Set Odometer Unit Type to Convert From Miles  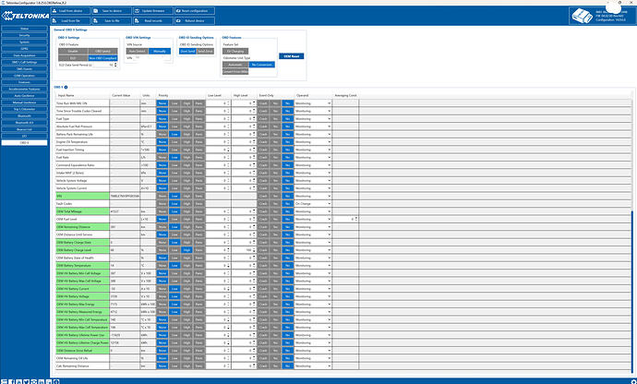(x=235, y=71)
